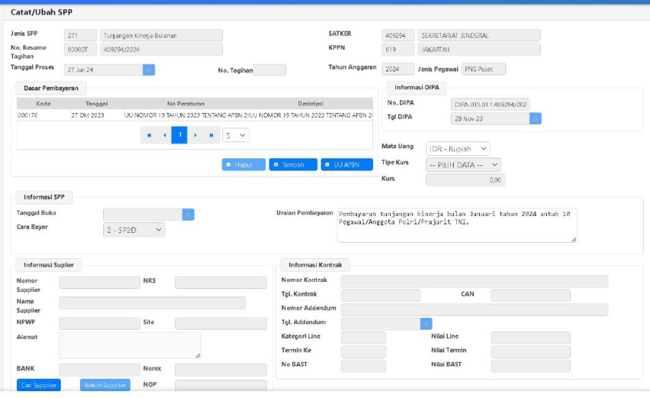Viewport: 650px width, 398px height.
Task: Open the Cara Bayar dropdown
Action: 134,230
